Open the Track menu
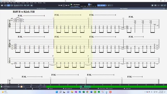 tap(8, 3)
